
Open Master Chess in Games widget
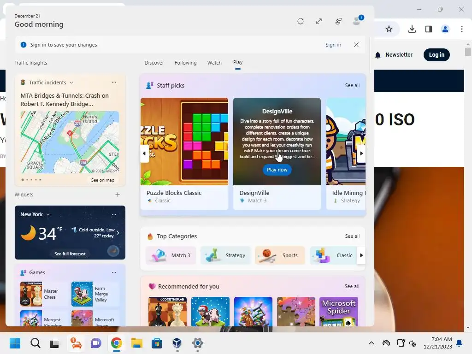[43, 294]
